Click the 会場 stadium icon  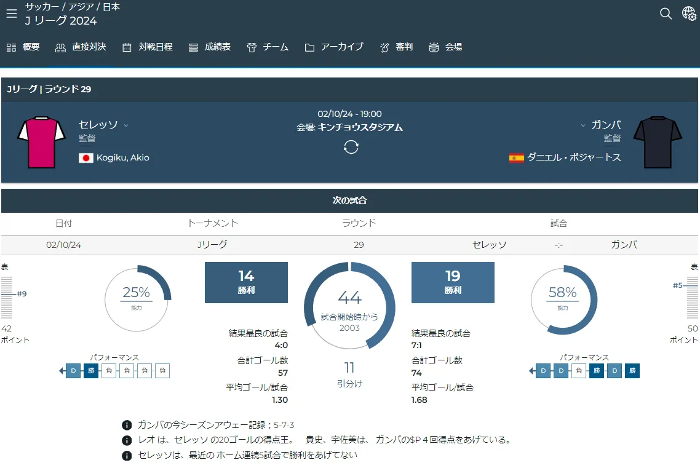434,47
